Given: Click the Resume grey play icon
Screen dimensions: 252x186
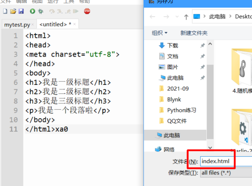Looking at the screenshot, I should click(76, 11).
